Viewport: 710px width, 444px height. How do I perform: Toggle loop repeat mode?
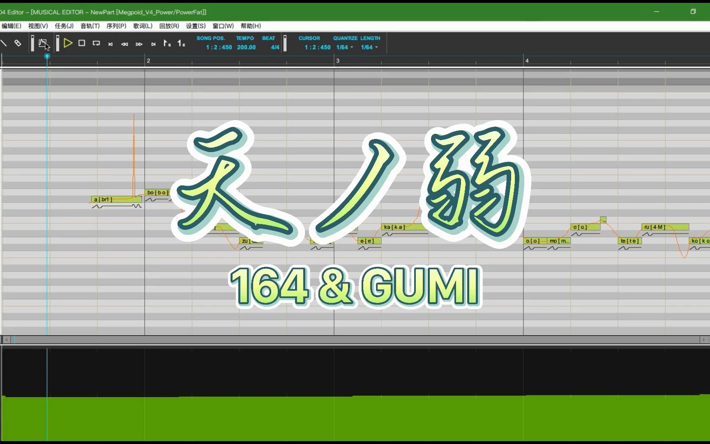tap(96, 43)
